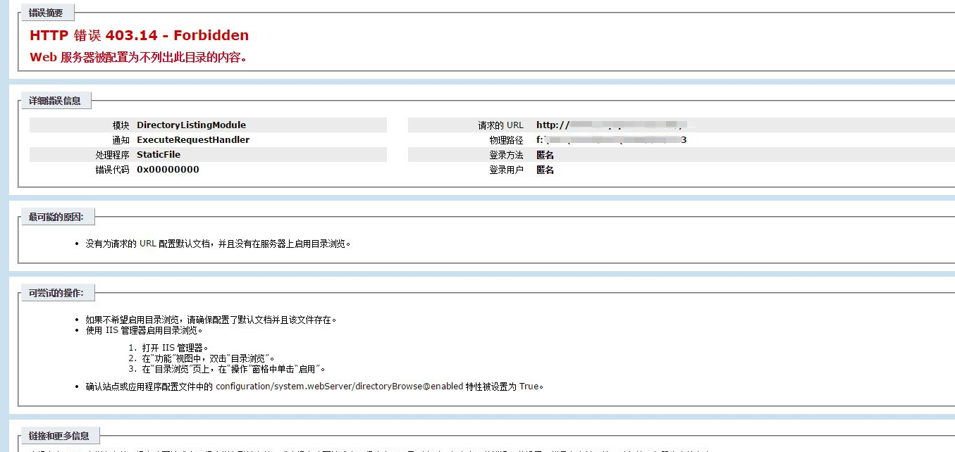Select the 链接和更多信息 section label

point(58,436)
